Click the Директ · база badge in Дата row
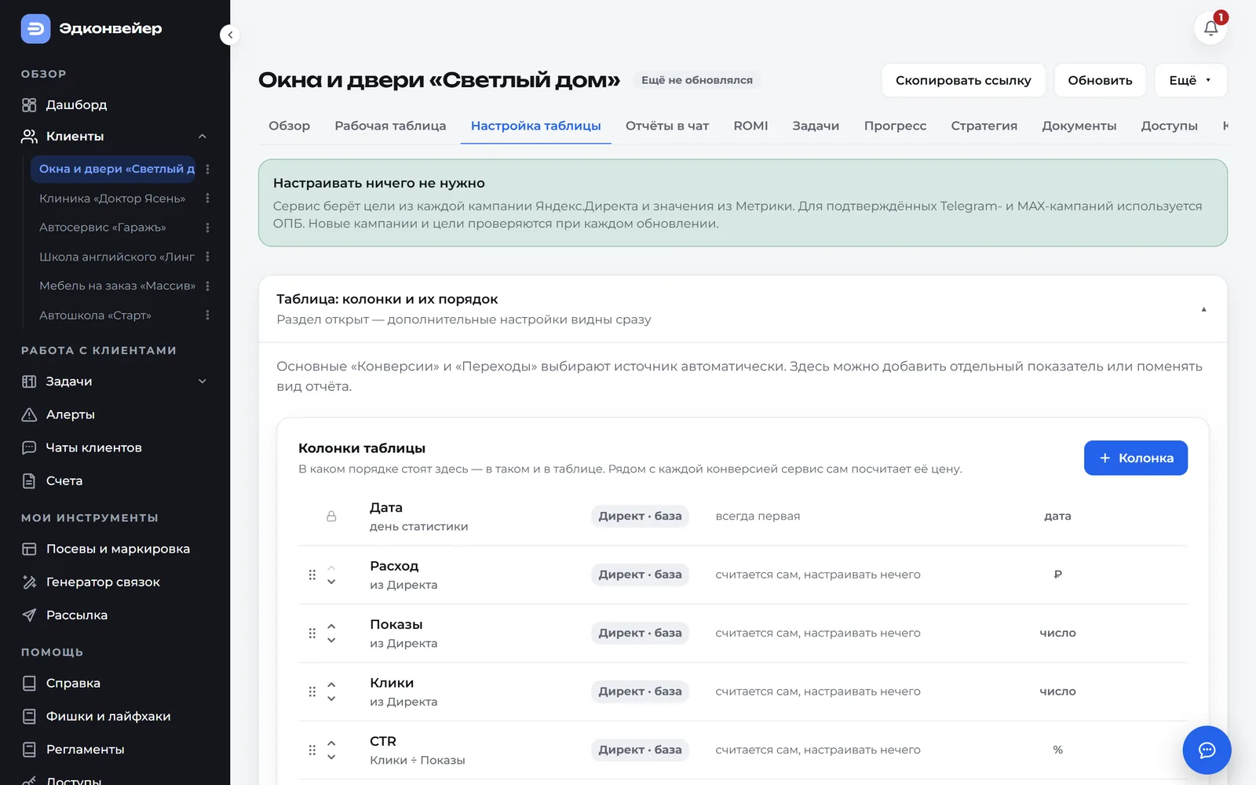 640,516
